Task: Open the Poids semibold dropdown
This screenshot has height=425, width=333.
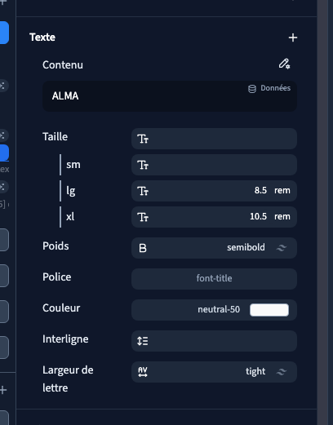Action: (x=214, y=248)
